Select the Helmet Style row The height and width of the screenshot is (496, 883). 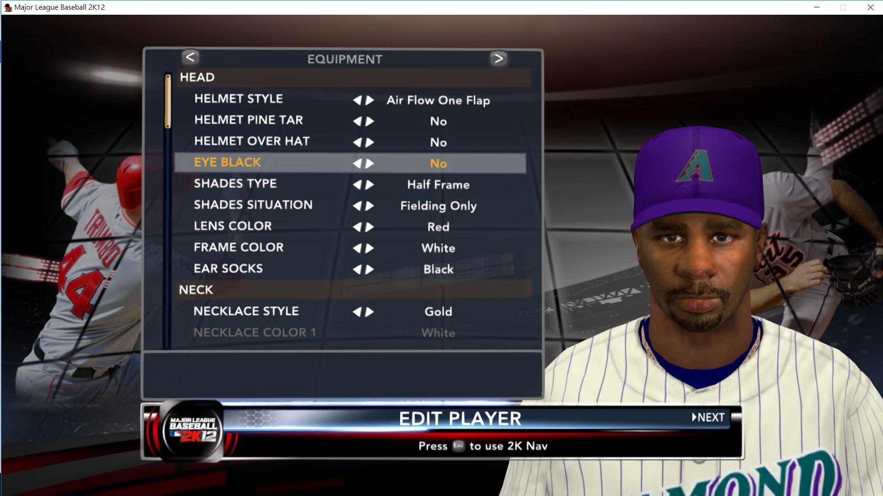pos(350,100)
